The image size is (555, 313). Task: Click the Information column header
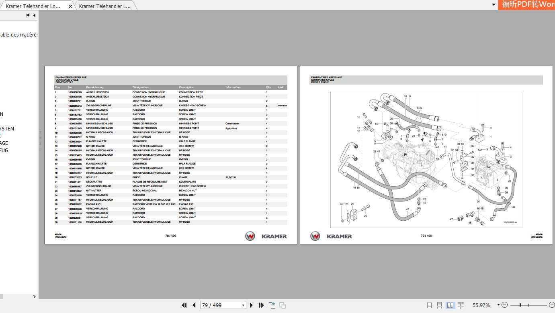click(233, 87)
